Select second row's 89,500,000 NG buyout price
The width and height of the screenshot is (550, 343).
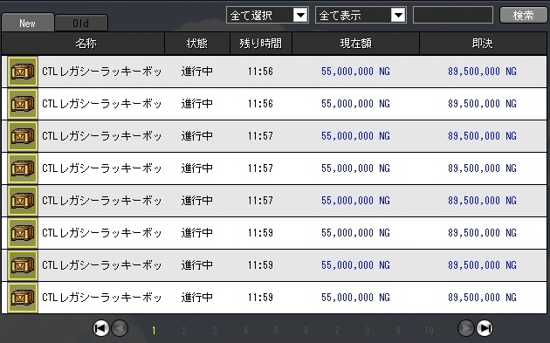482,104
